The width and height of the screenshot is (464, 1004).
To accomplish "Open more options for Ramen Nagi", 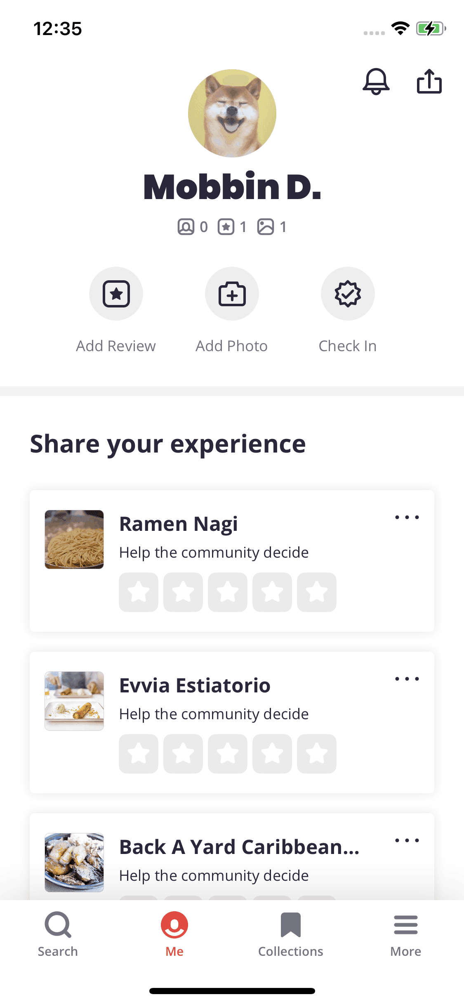I will [407, 517].
